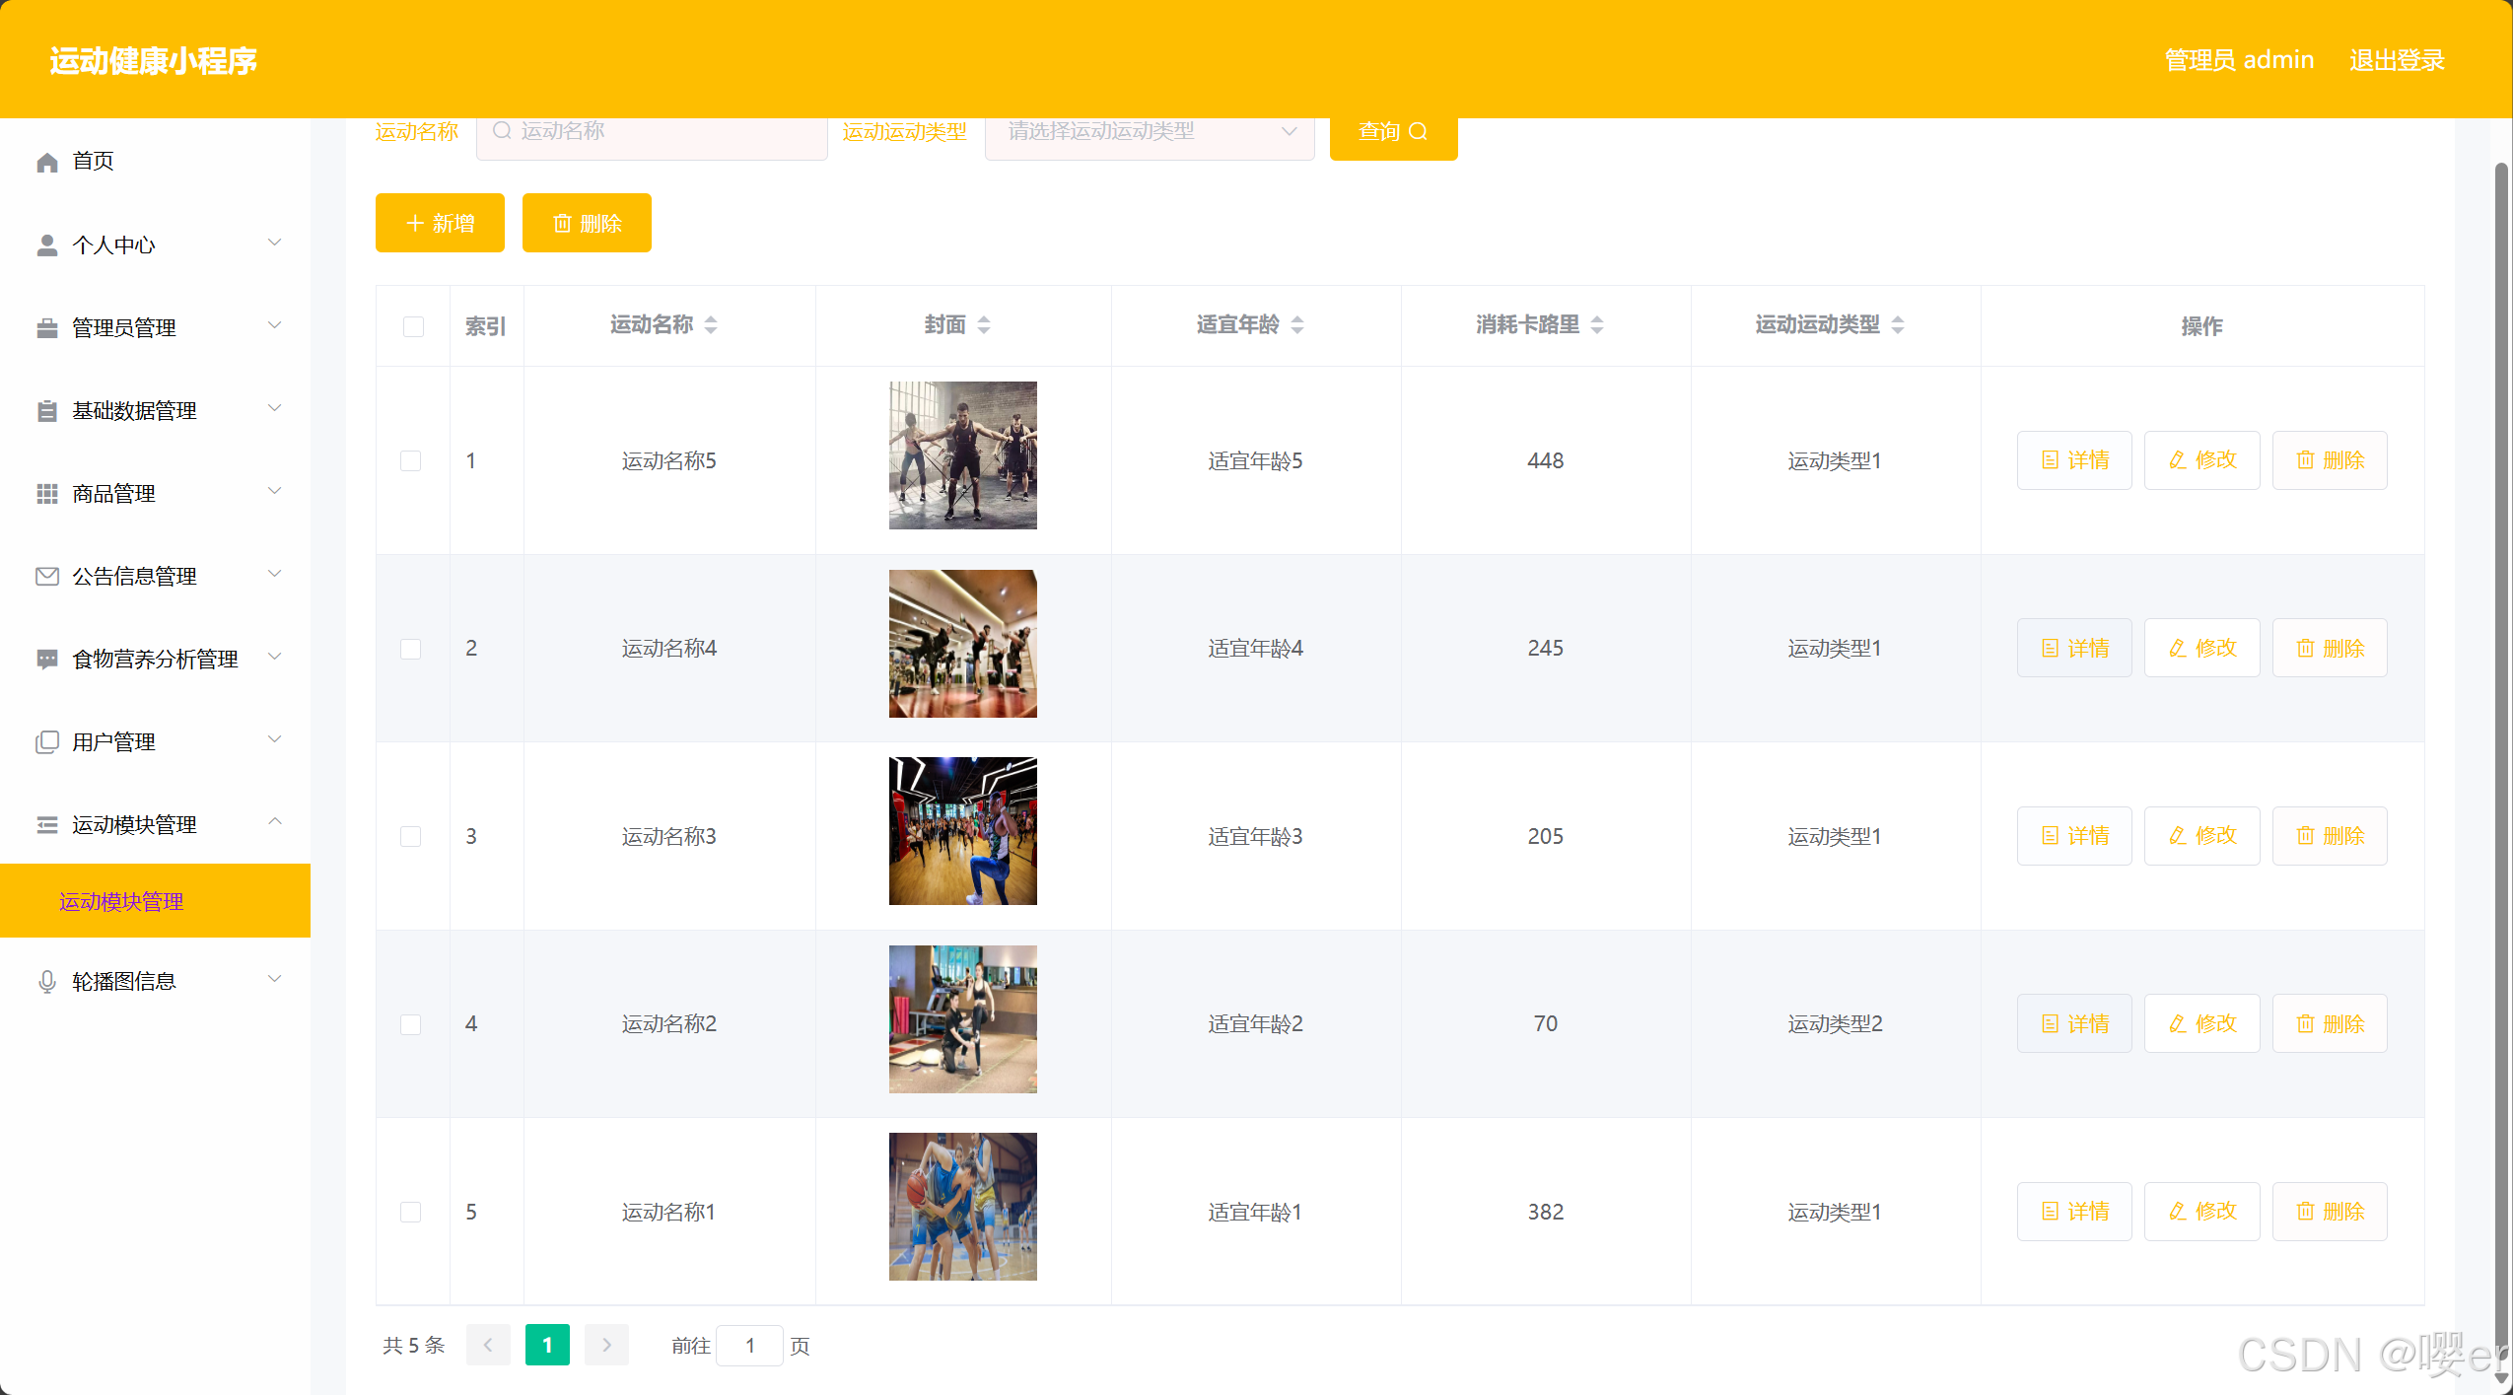Image resolution: width=2513 pixels, height=1395 pixels.
Task: Click the vertical page scrollbar
Action: tap(2500, 690)
